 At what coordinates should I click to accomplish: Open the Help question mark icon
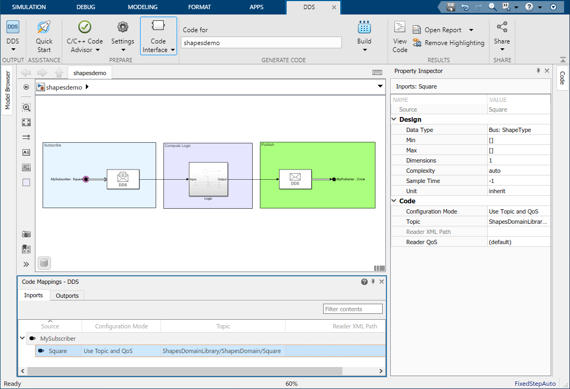[529, 7]
